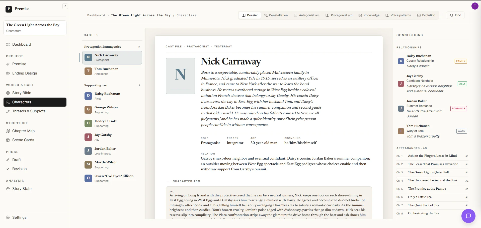Click the purple user avatar icon
The image size is (481, 228).
[x=475, y=6]
